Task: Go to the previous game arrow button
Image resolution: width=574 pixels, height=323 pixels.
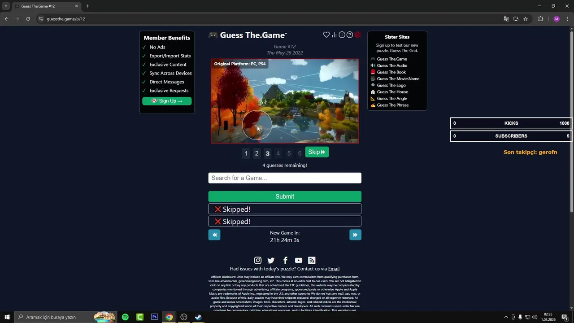Action: coord(214,235)
